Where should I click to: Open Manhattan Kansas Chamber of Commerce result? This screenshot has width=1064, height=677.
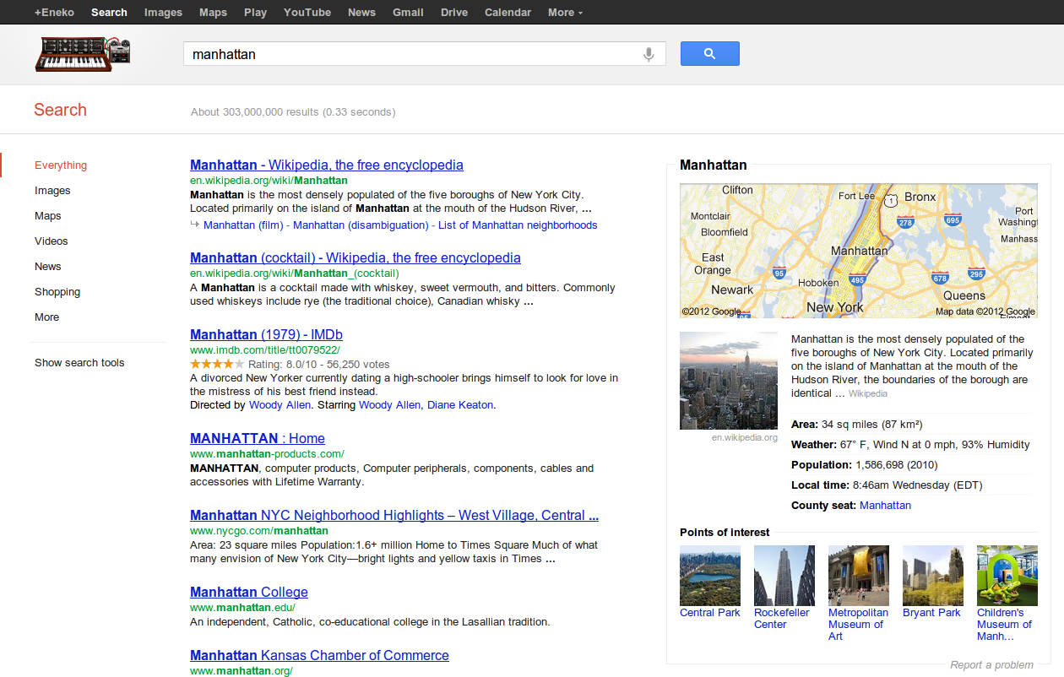point(319,656)
